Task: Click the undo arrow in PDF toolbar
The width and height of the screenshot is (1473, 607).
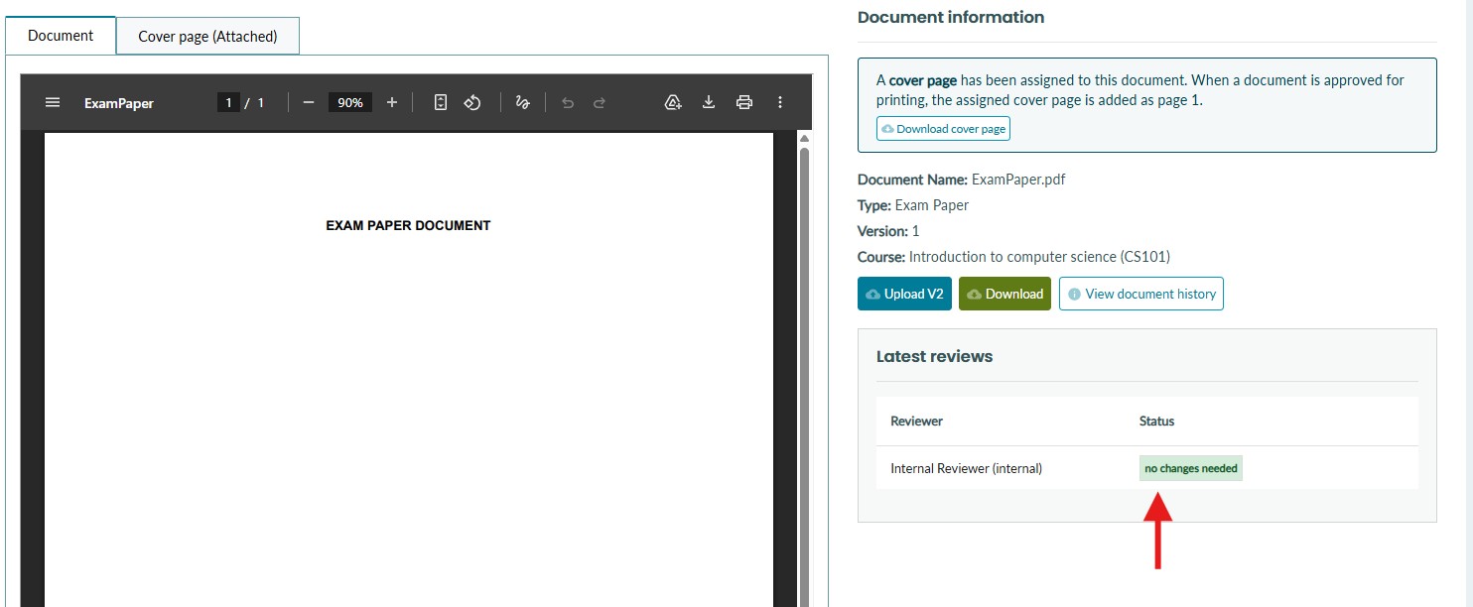Action: pos(568,102)
